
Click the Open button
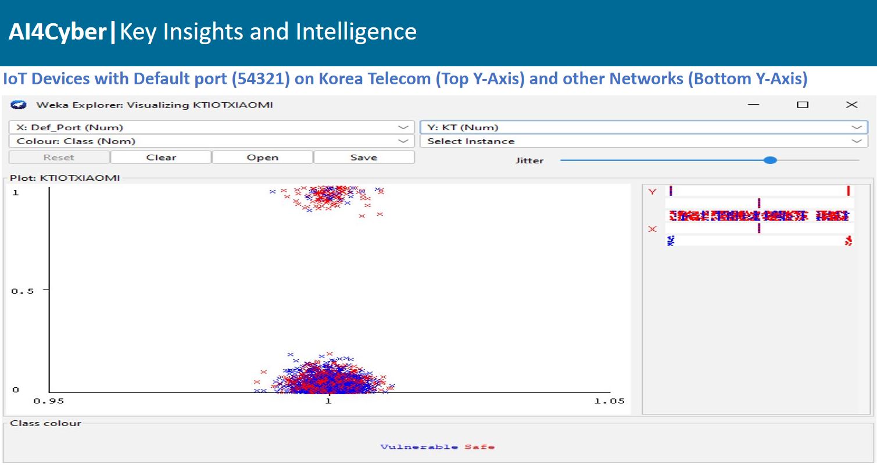coord(263,158)
